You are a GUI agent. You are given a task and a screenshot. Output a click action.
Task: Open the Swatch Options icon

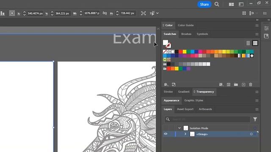(229, 84)
